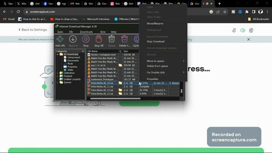This screenshot has width=272, height=153.
Task: Select the Video category in IDM
Action: point(70,70)
